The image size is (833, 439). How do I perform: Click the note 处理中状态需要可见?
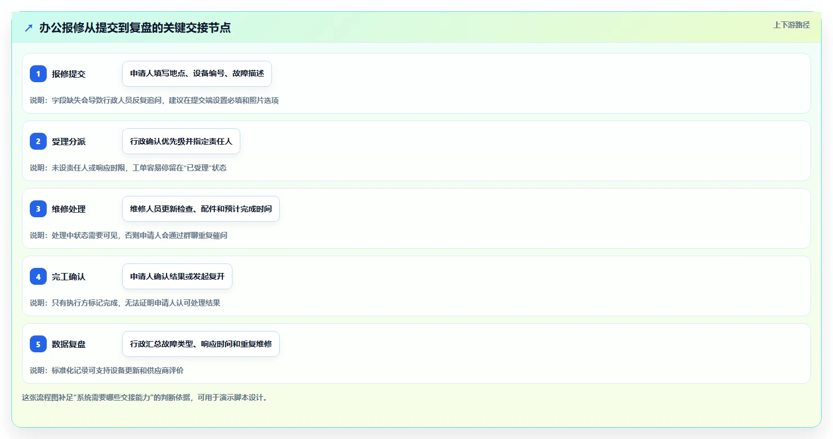tap(128, 235)
